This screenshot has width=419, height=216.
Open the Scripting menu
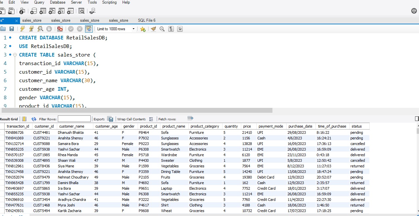109,2
